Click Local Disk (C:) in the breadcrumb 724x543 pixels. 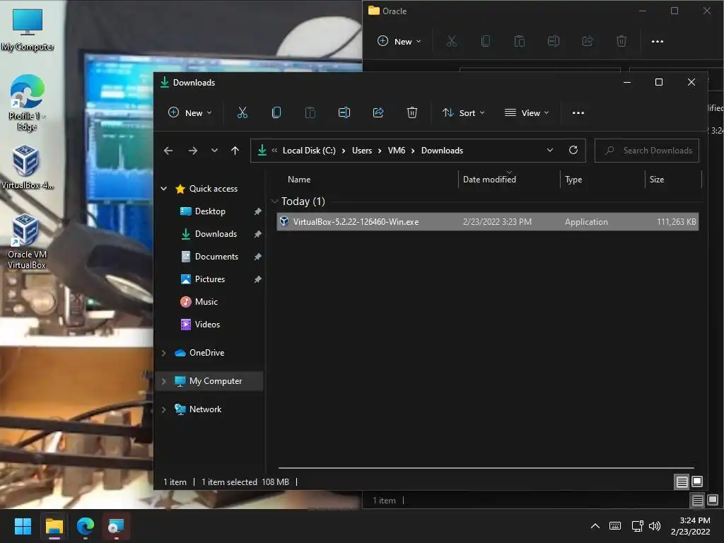click(309, 151)
